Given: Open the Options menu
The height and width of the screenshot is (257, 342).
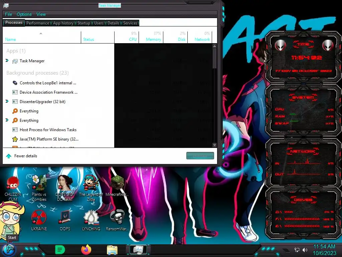Looking at the screenshot, I should point(24,14).
